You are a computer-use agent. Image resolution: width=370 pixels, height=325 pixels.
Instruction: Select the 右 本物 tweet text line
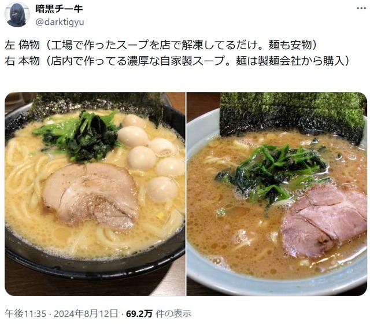(x=177, y=61)
